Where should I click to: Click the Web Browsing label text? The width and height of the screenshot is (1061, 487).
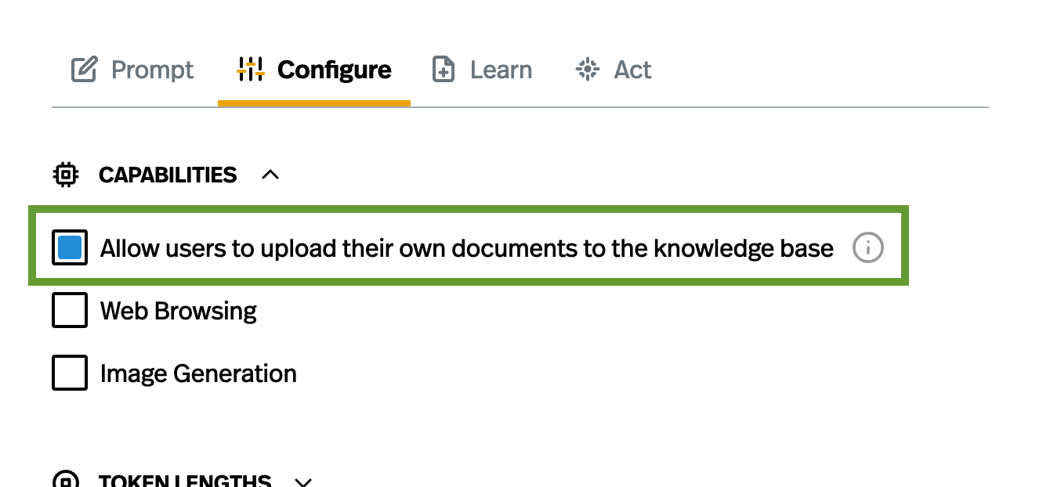(x=179, y=311)
